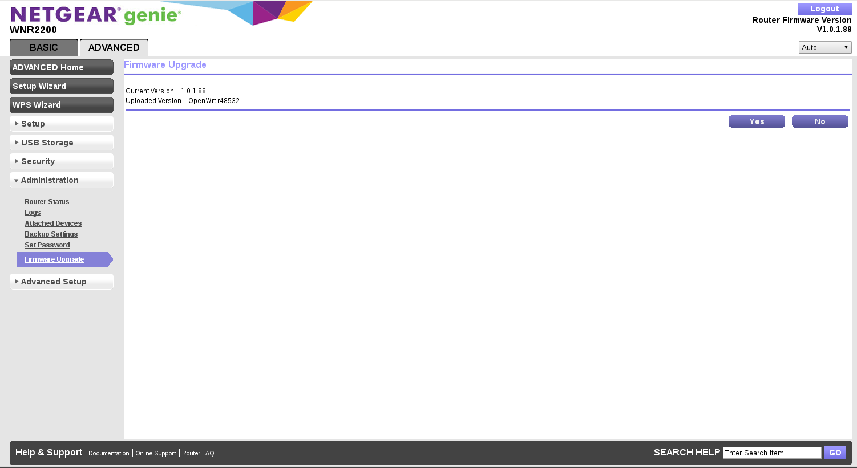Expand the Setup menu section
This screenshot has height=468, width=857.
61,124
